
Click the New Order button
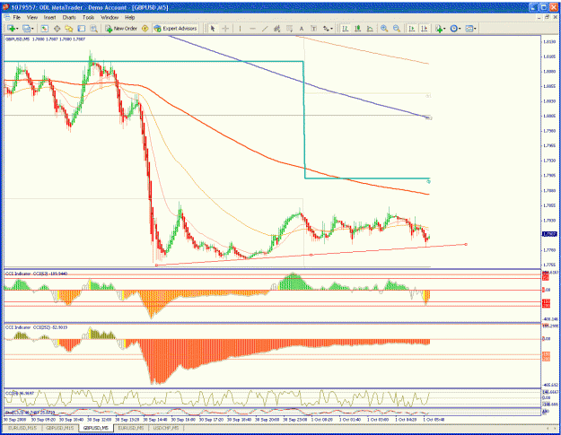121,29
